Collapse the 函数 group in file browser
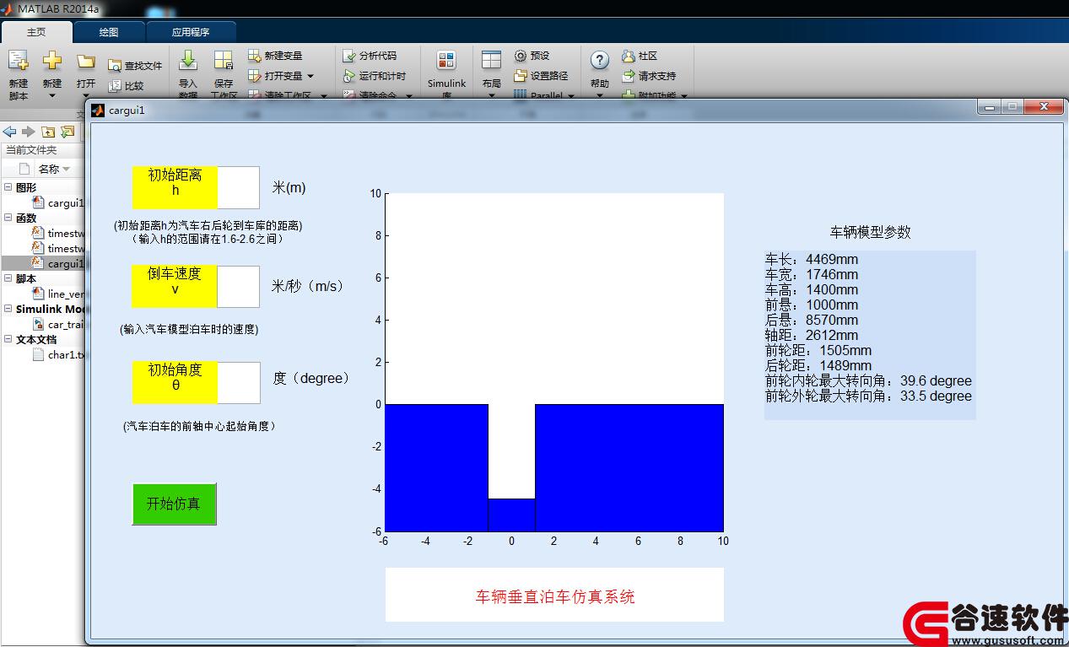The width and height of the screenshot is (1069, 647). pos(8,218)
